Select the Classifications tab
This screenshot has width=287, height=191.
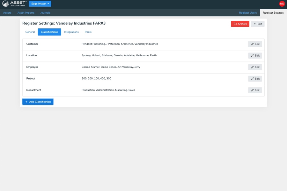tap(49, 32)
